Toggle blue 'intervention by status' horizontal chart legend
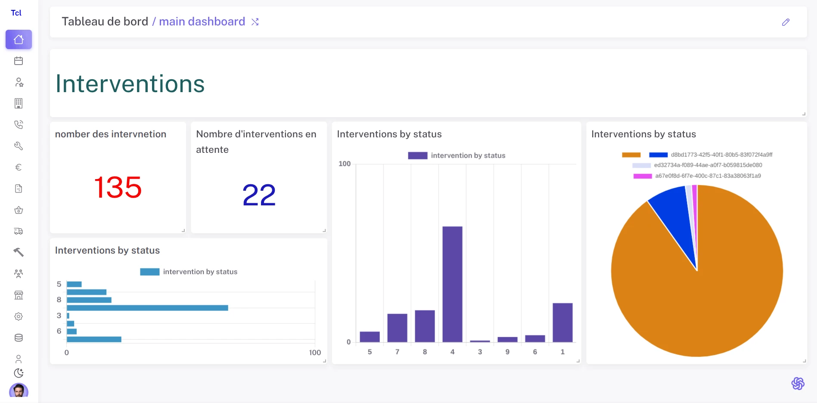Viewport: 817px width, 403px height. pos(189,272)
